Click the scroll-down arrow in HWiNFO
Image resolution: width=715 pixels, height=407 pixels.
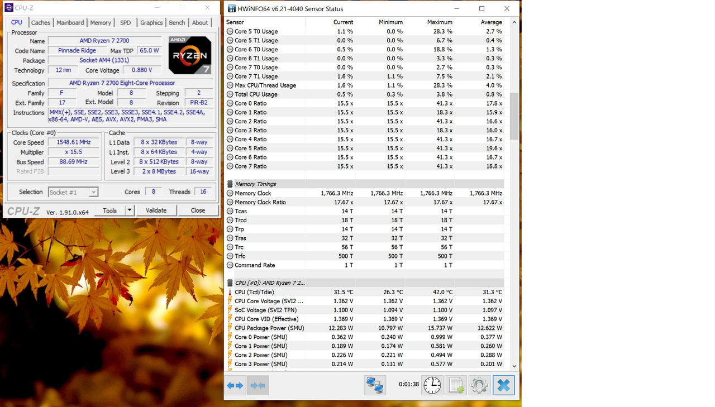(514, 366)
